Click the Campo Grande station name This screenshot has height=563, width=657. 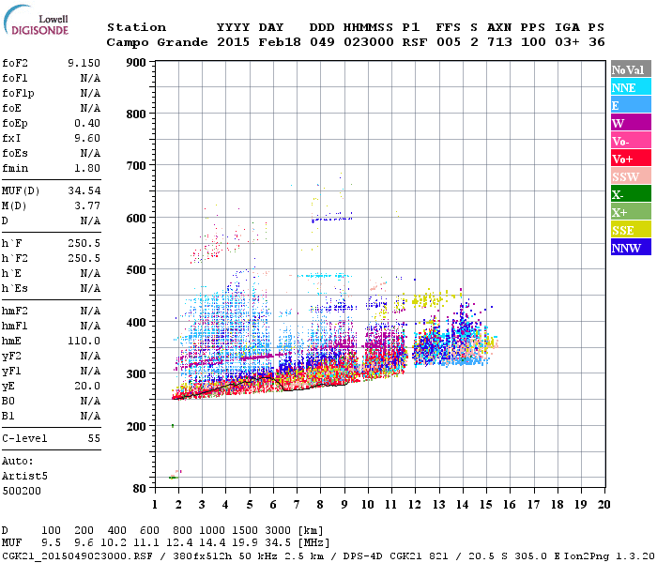[157, 42]
